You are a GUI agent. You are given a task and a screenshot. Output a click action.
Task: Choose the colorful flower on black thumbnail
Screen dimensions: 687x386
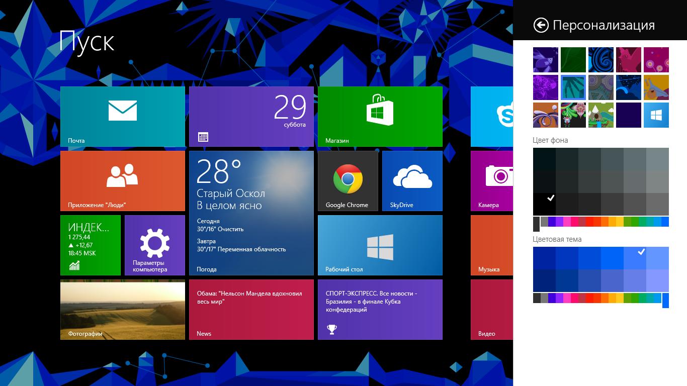pos(573,115)
